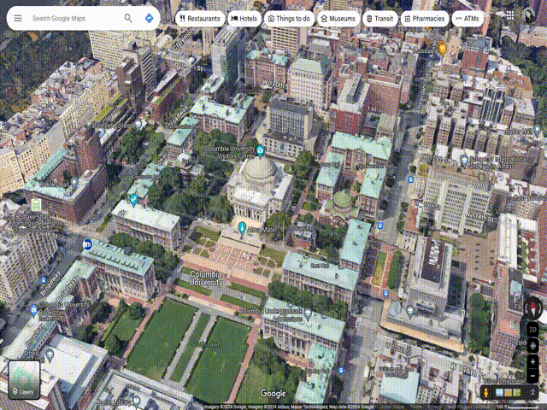
Task: Select the green imagery thumbnail
Action: click(516, 393)
